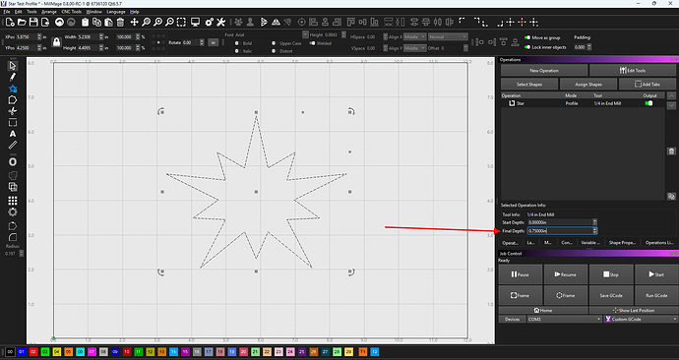Screen dimensions: 679x360
Task: Open the Custom GCode device dropdown
Action: pos(641,320)
